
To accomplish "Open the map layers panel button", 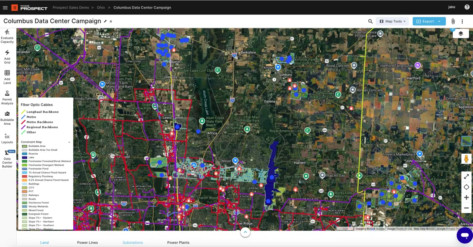I will 461,34.
